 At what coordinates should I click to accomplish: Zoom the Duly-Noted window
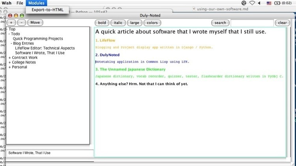tap(22, 16)
